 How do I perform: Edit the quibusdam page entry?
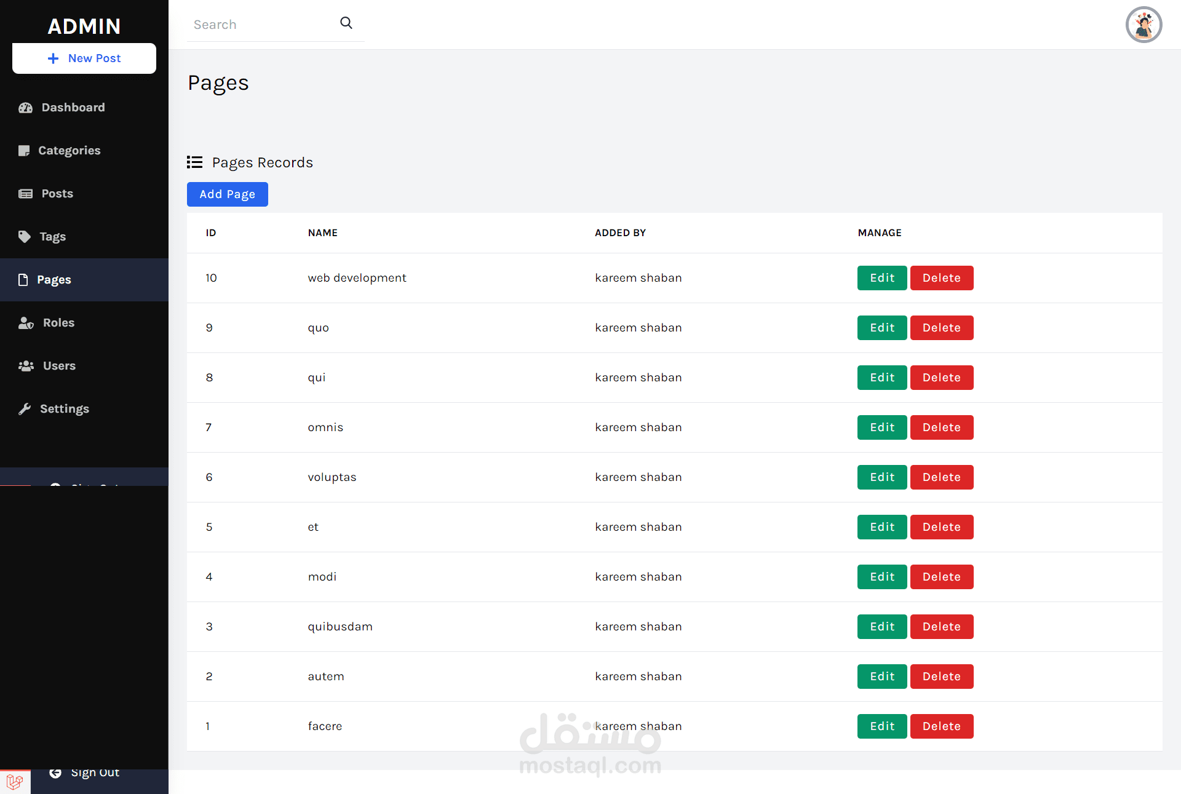tap(881, 627)
